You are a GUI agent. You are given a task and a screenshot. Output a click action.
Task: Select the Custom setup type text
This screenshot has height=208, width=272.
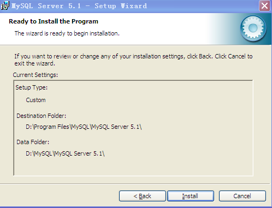click(36, 100)
